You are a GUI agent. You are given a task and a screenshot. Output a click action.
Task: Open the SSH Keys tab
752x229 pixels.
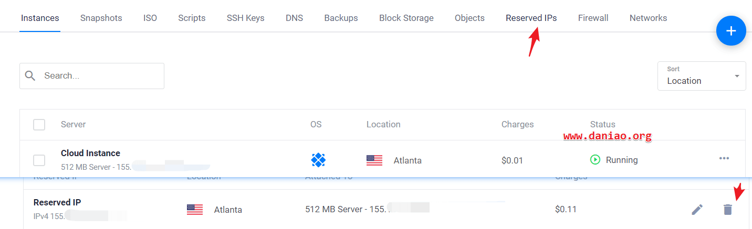coord(245,18)
